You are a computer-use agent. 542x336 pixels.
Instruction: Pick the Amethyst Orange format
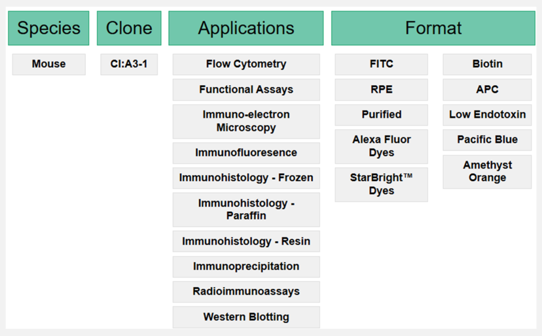[487, 172]
